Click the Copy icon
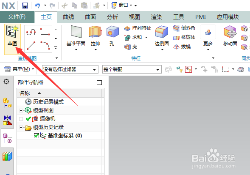 pos(74,5)
